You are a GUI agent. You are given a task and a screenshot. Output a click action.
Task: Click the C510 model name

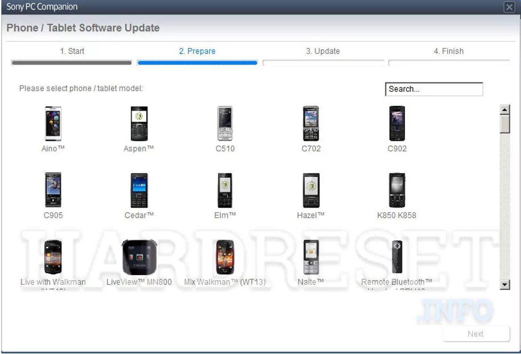pos(225,148)
